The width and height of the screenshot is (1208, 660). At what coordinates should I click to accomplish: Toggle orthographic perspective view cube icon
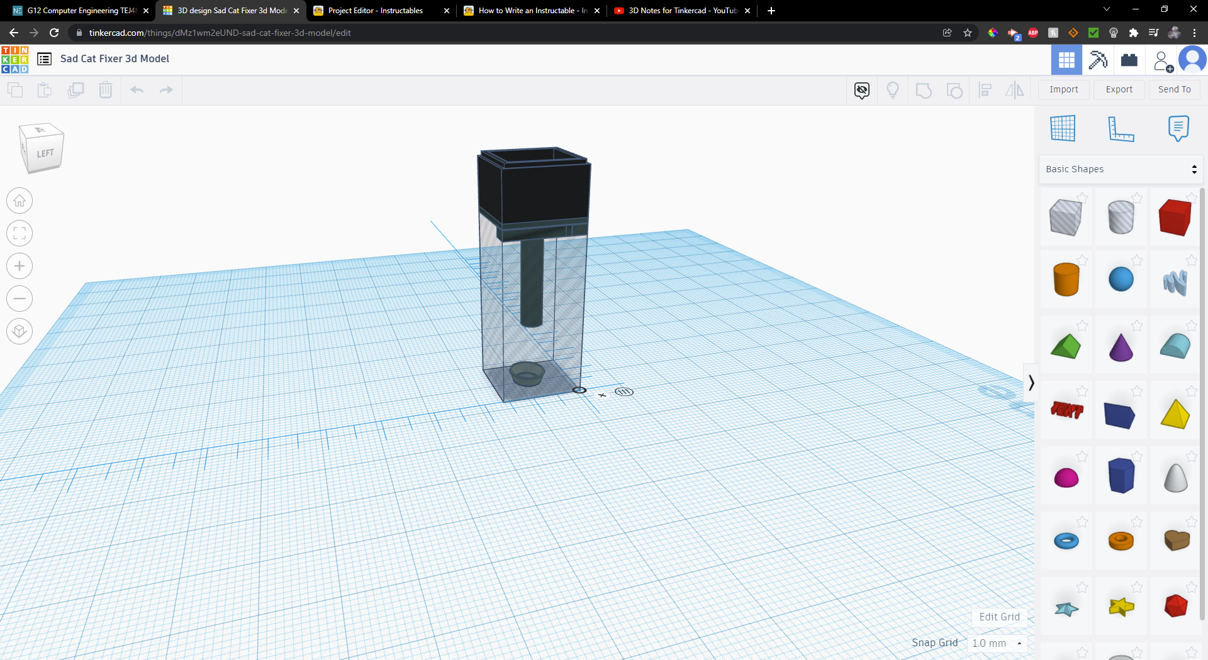pos(20,331)
